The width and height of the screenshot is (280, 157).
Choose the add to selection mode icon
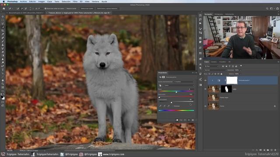22,9
